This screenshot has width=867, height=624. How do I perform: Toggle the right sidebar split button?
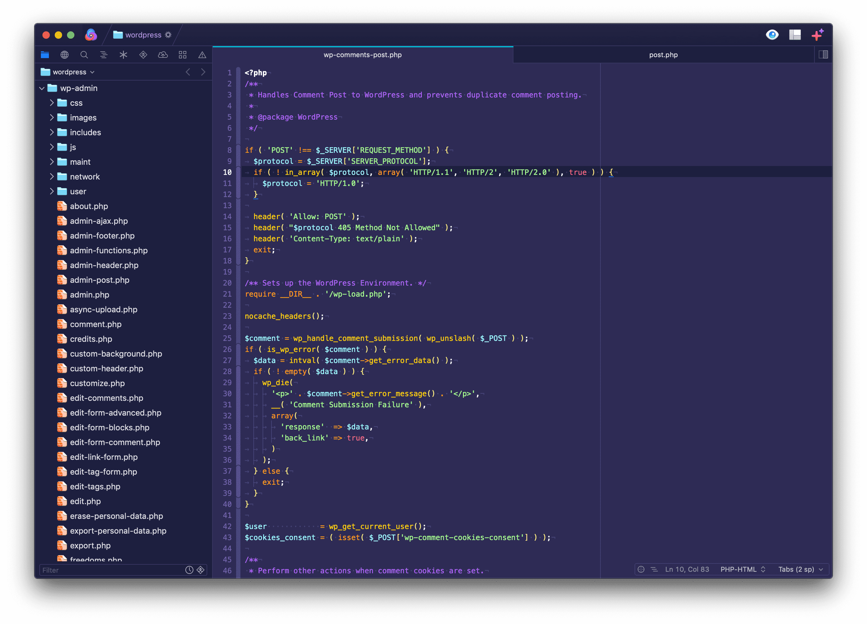[x=823, y=55]
